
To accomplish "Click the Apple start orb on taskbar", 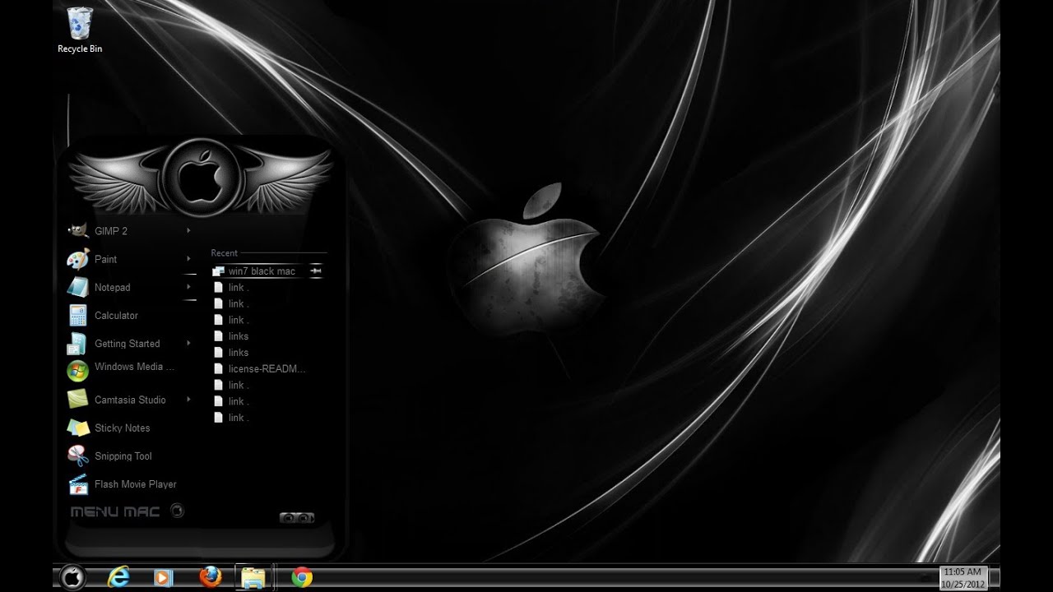I will tap(72, 578).
